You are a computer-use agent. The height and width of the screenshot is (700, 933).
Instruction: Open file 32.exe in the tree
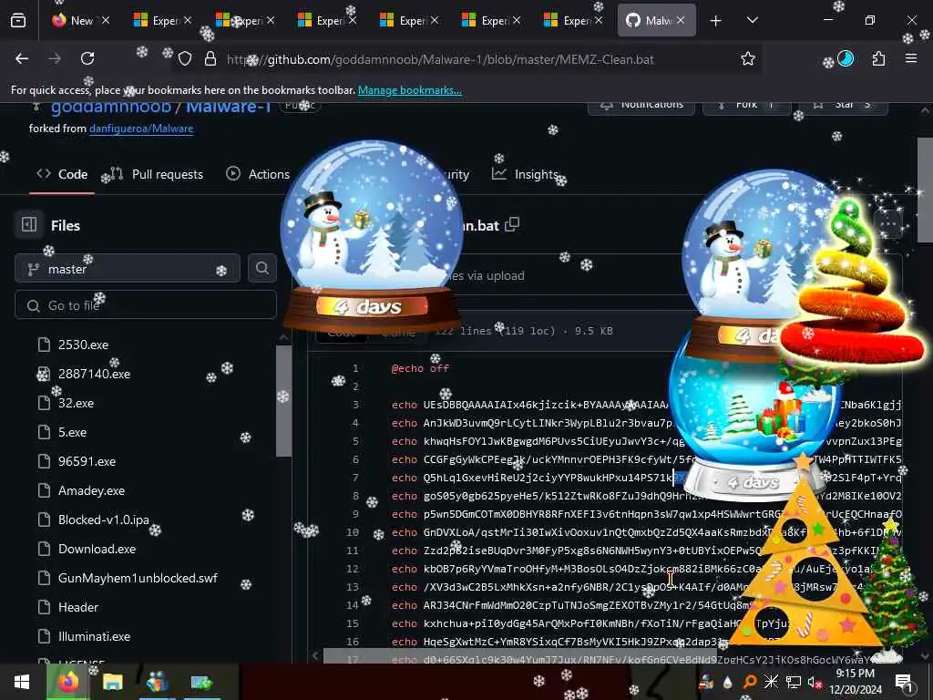point(76,403)
